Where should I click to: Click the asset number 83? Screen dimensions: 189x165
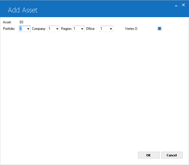[21, 22]
